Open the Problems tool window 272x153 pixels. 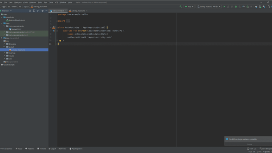30,149
